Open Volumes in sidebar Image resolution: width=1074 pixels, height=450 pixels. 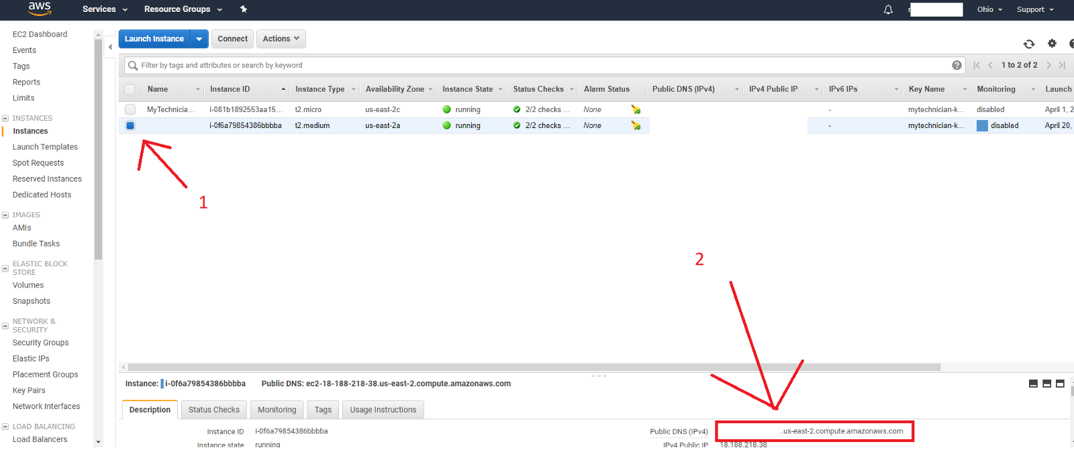28,285
